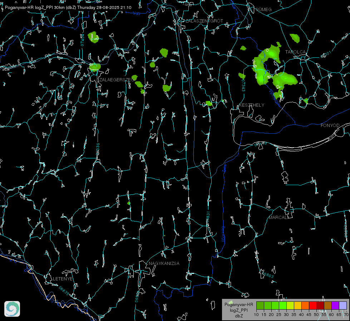Pick the 65-70 dBZ light blue swatch

tap(342, 305)
